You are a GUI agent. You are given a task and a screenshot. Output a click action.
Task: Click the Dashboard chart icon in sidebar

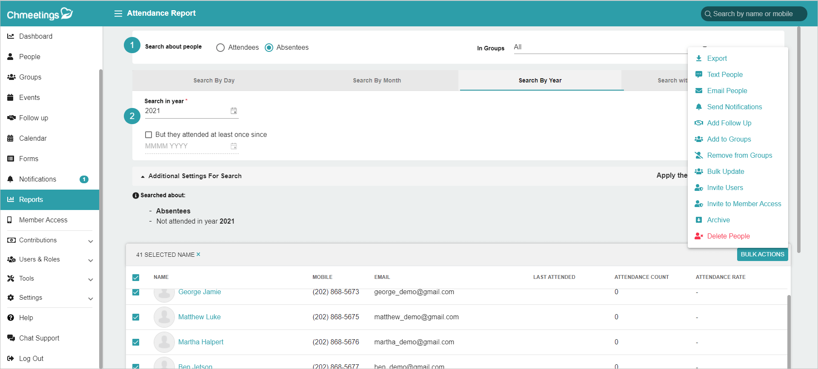[x=11, y=36]
